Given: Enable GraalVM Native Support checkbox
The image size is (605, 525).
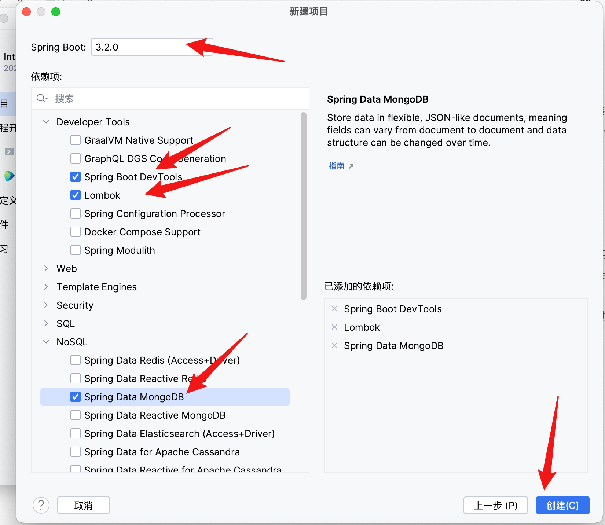Looking at the screenshot, I should tap(76, 140).
